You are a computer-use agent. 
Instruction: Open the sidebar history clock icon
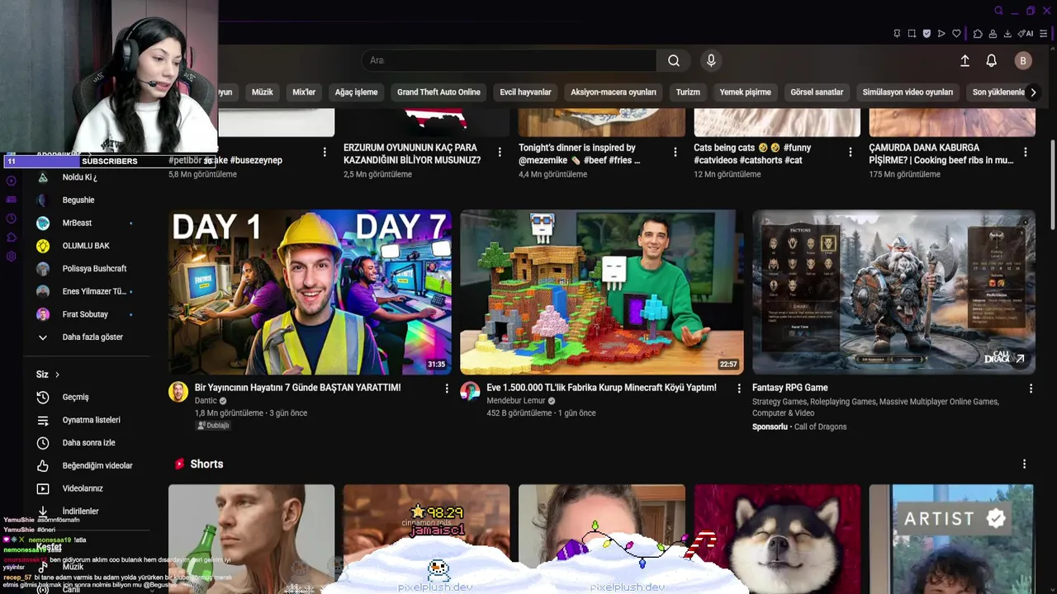11,219
